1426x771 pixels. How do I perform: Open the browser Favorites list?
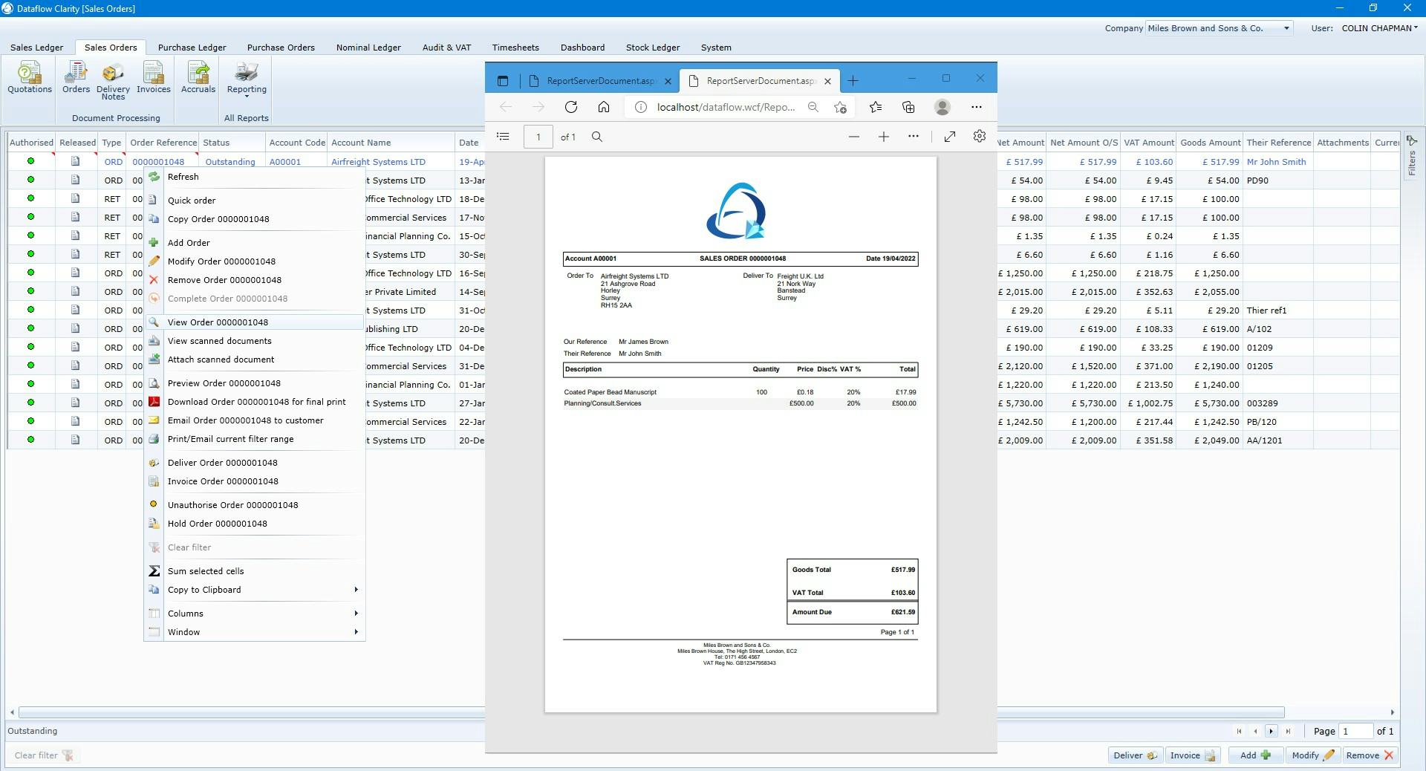click(x=876, y=107)
